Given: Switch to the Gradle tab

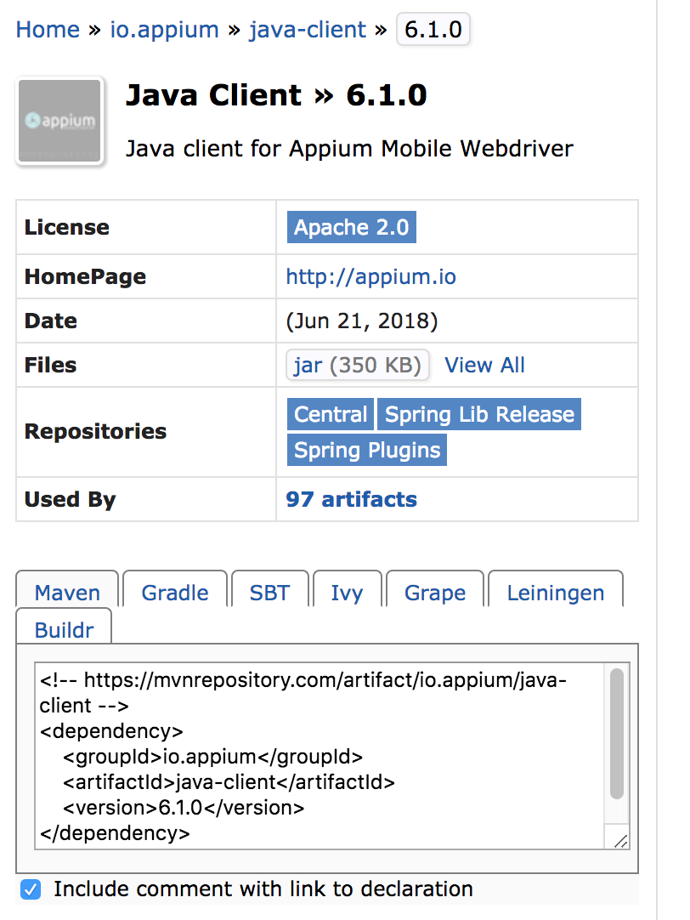Looking at the screenshot, I should [x=175, y=590].
